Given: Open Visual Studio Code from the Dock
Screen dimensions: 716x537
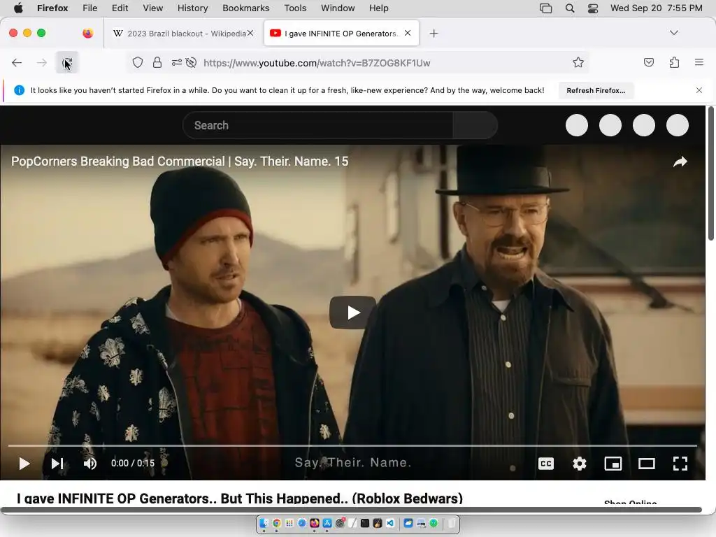Looking at the screenshot, I should (390, 523).
